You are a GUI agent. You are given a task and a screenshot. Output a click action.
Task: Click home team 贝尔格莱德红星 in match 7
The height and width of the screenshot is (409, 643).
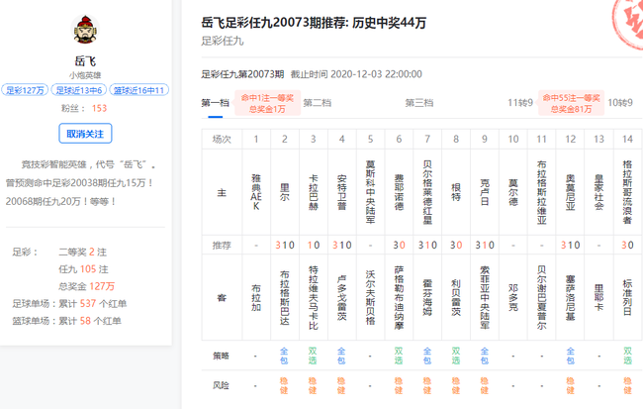click(x=427, y=192)
